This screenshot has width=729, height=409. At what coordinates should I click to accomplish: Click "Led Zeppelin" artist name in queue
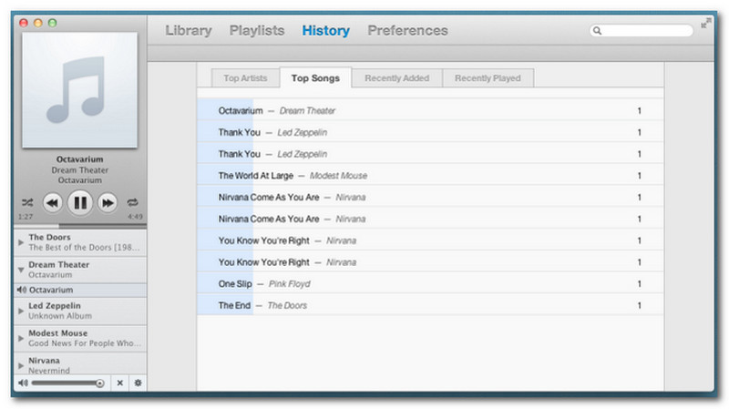[x=55, y=305]
